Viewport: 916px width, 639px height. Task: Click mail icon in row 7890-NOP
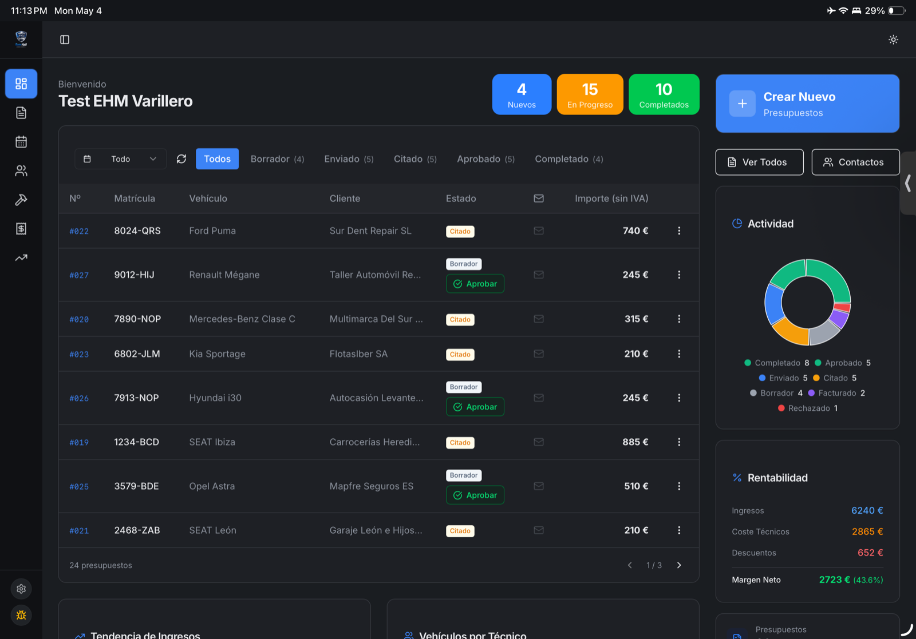[539, 319]
